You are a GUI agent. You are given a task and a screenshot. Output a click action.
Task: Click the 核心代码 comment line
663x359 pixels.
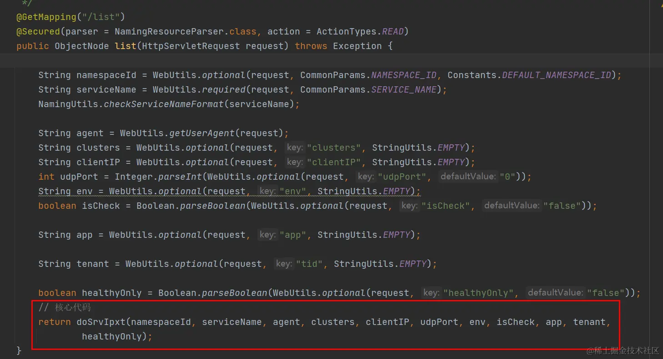pos(65,307)
